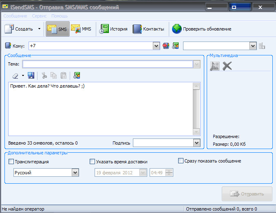Image resolution: width=276 pixels, height=213 pixels.
Task: Minimize the iSendSMS window
Action: click(216, 7)
